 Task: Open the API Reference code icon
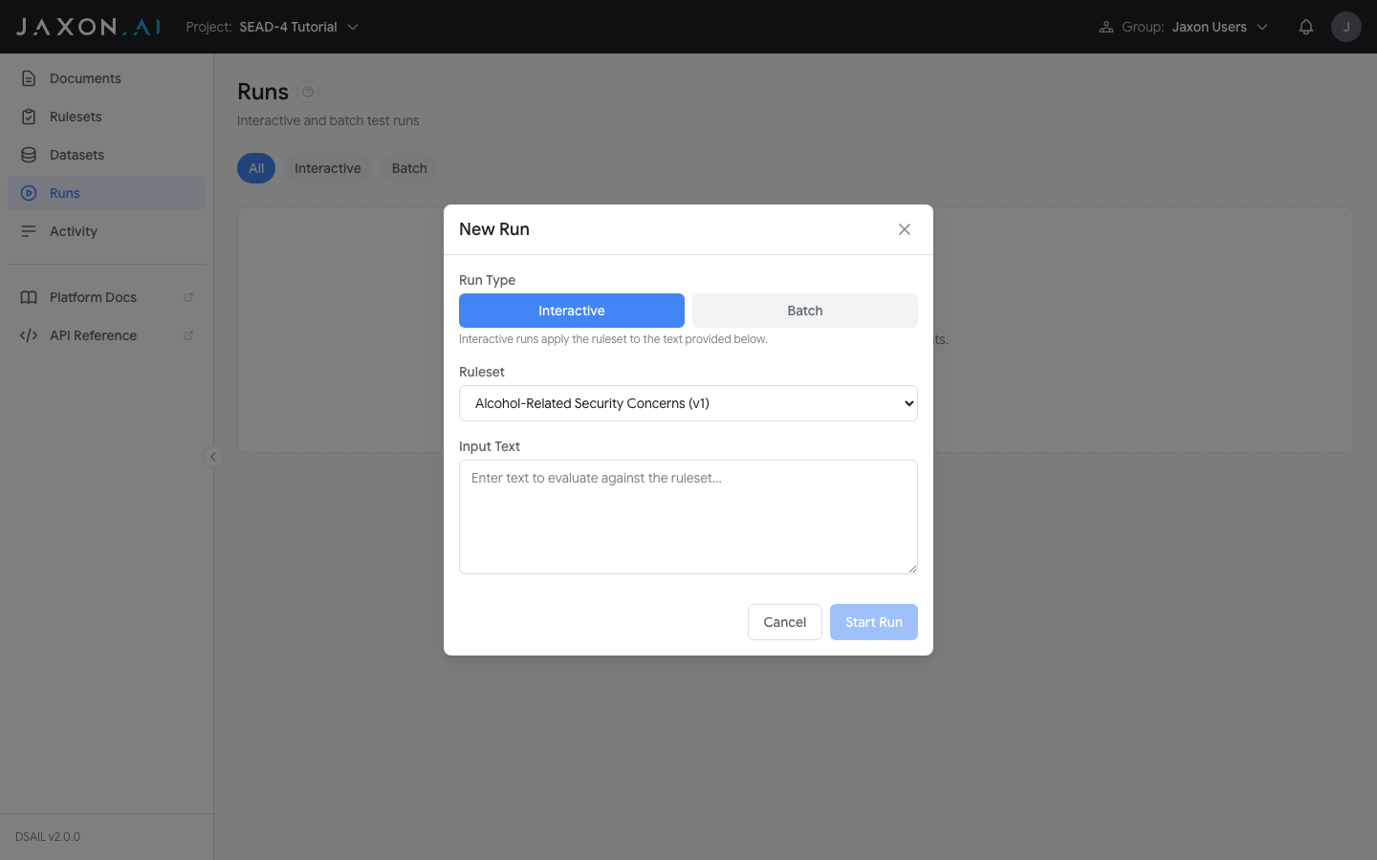(29, 334)
